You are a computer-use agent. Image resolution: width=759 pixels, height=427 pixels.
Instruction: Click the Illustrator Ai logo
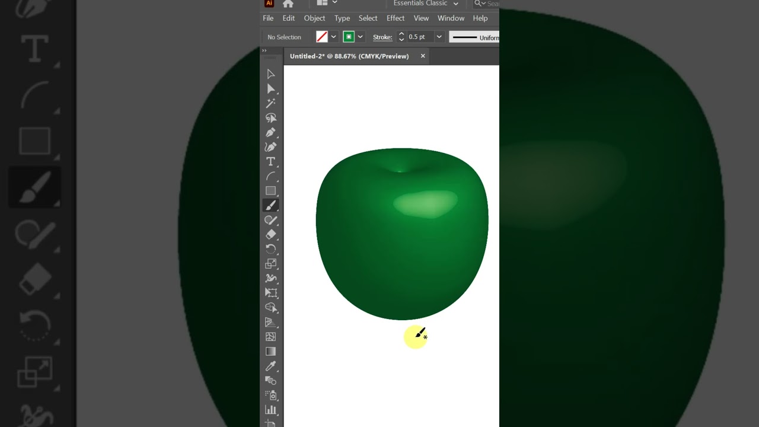pyautogui.click(x=269, y=4)
